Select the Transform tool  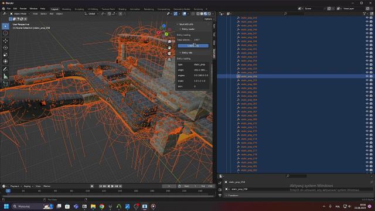pos(5,62)
